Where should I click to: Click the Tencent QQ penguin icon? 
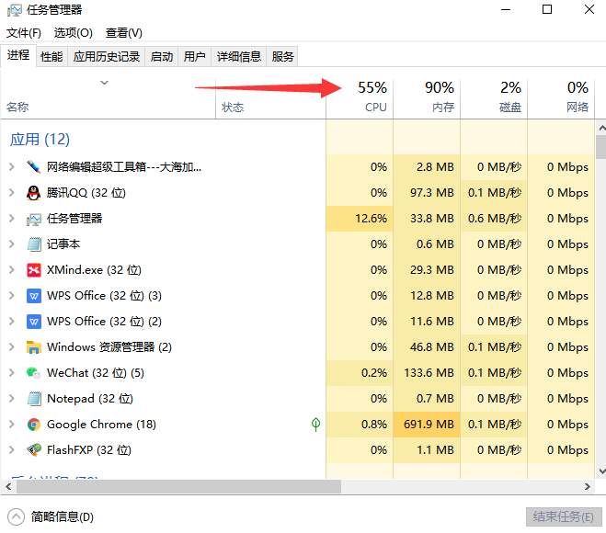(x=34, y=193)
